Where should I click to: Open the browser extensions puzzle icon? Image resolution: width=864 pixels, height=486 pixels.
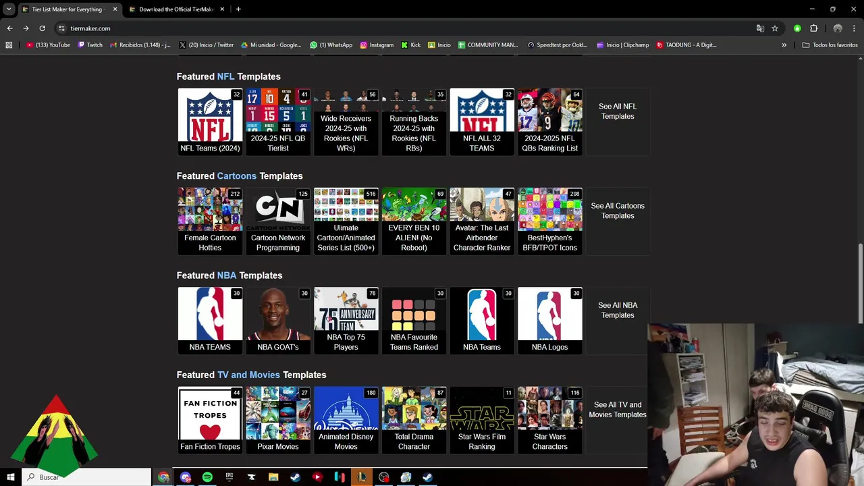point(813,28)
